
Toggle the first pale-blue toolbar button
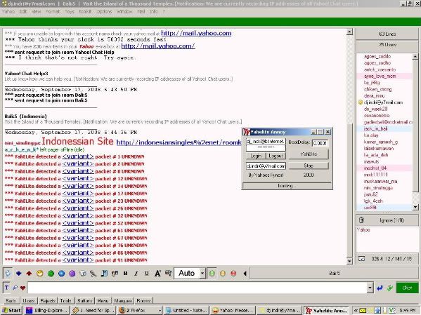[8, 274]
